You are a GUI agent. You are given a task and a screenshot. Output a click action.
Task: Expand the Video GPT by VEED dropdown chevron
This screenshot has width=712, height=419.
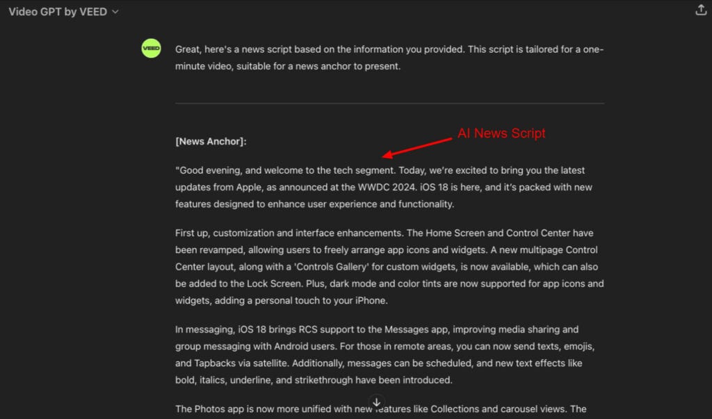click(x=115, y=12)
